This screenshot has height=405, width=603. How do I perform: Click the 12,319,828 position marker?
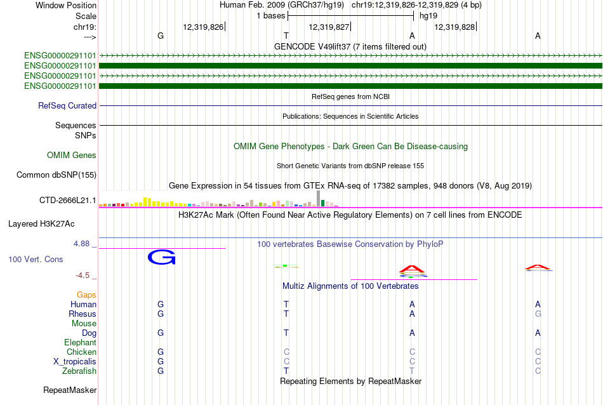(x=456, y=27)
